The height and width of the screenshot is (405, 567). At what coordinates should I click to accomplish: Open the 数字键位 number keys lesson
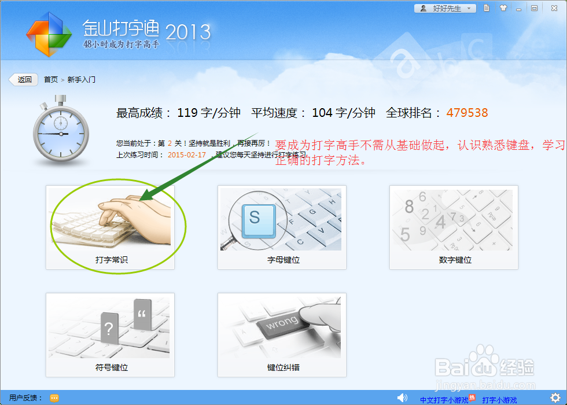pyautogui.click(x=454, y=227)
